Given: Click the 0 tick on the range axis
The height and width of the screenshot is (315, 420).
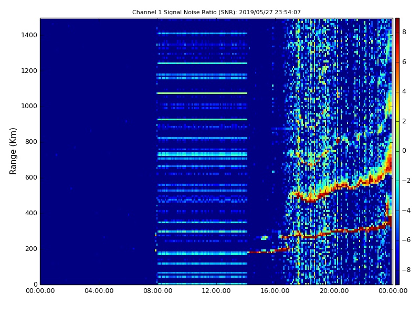Looking at the screenshot, I should click(x=35, y=284).
